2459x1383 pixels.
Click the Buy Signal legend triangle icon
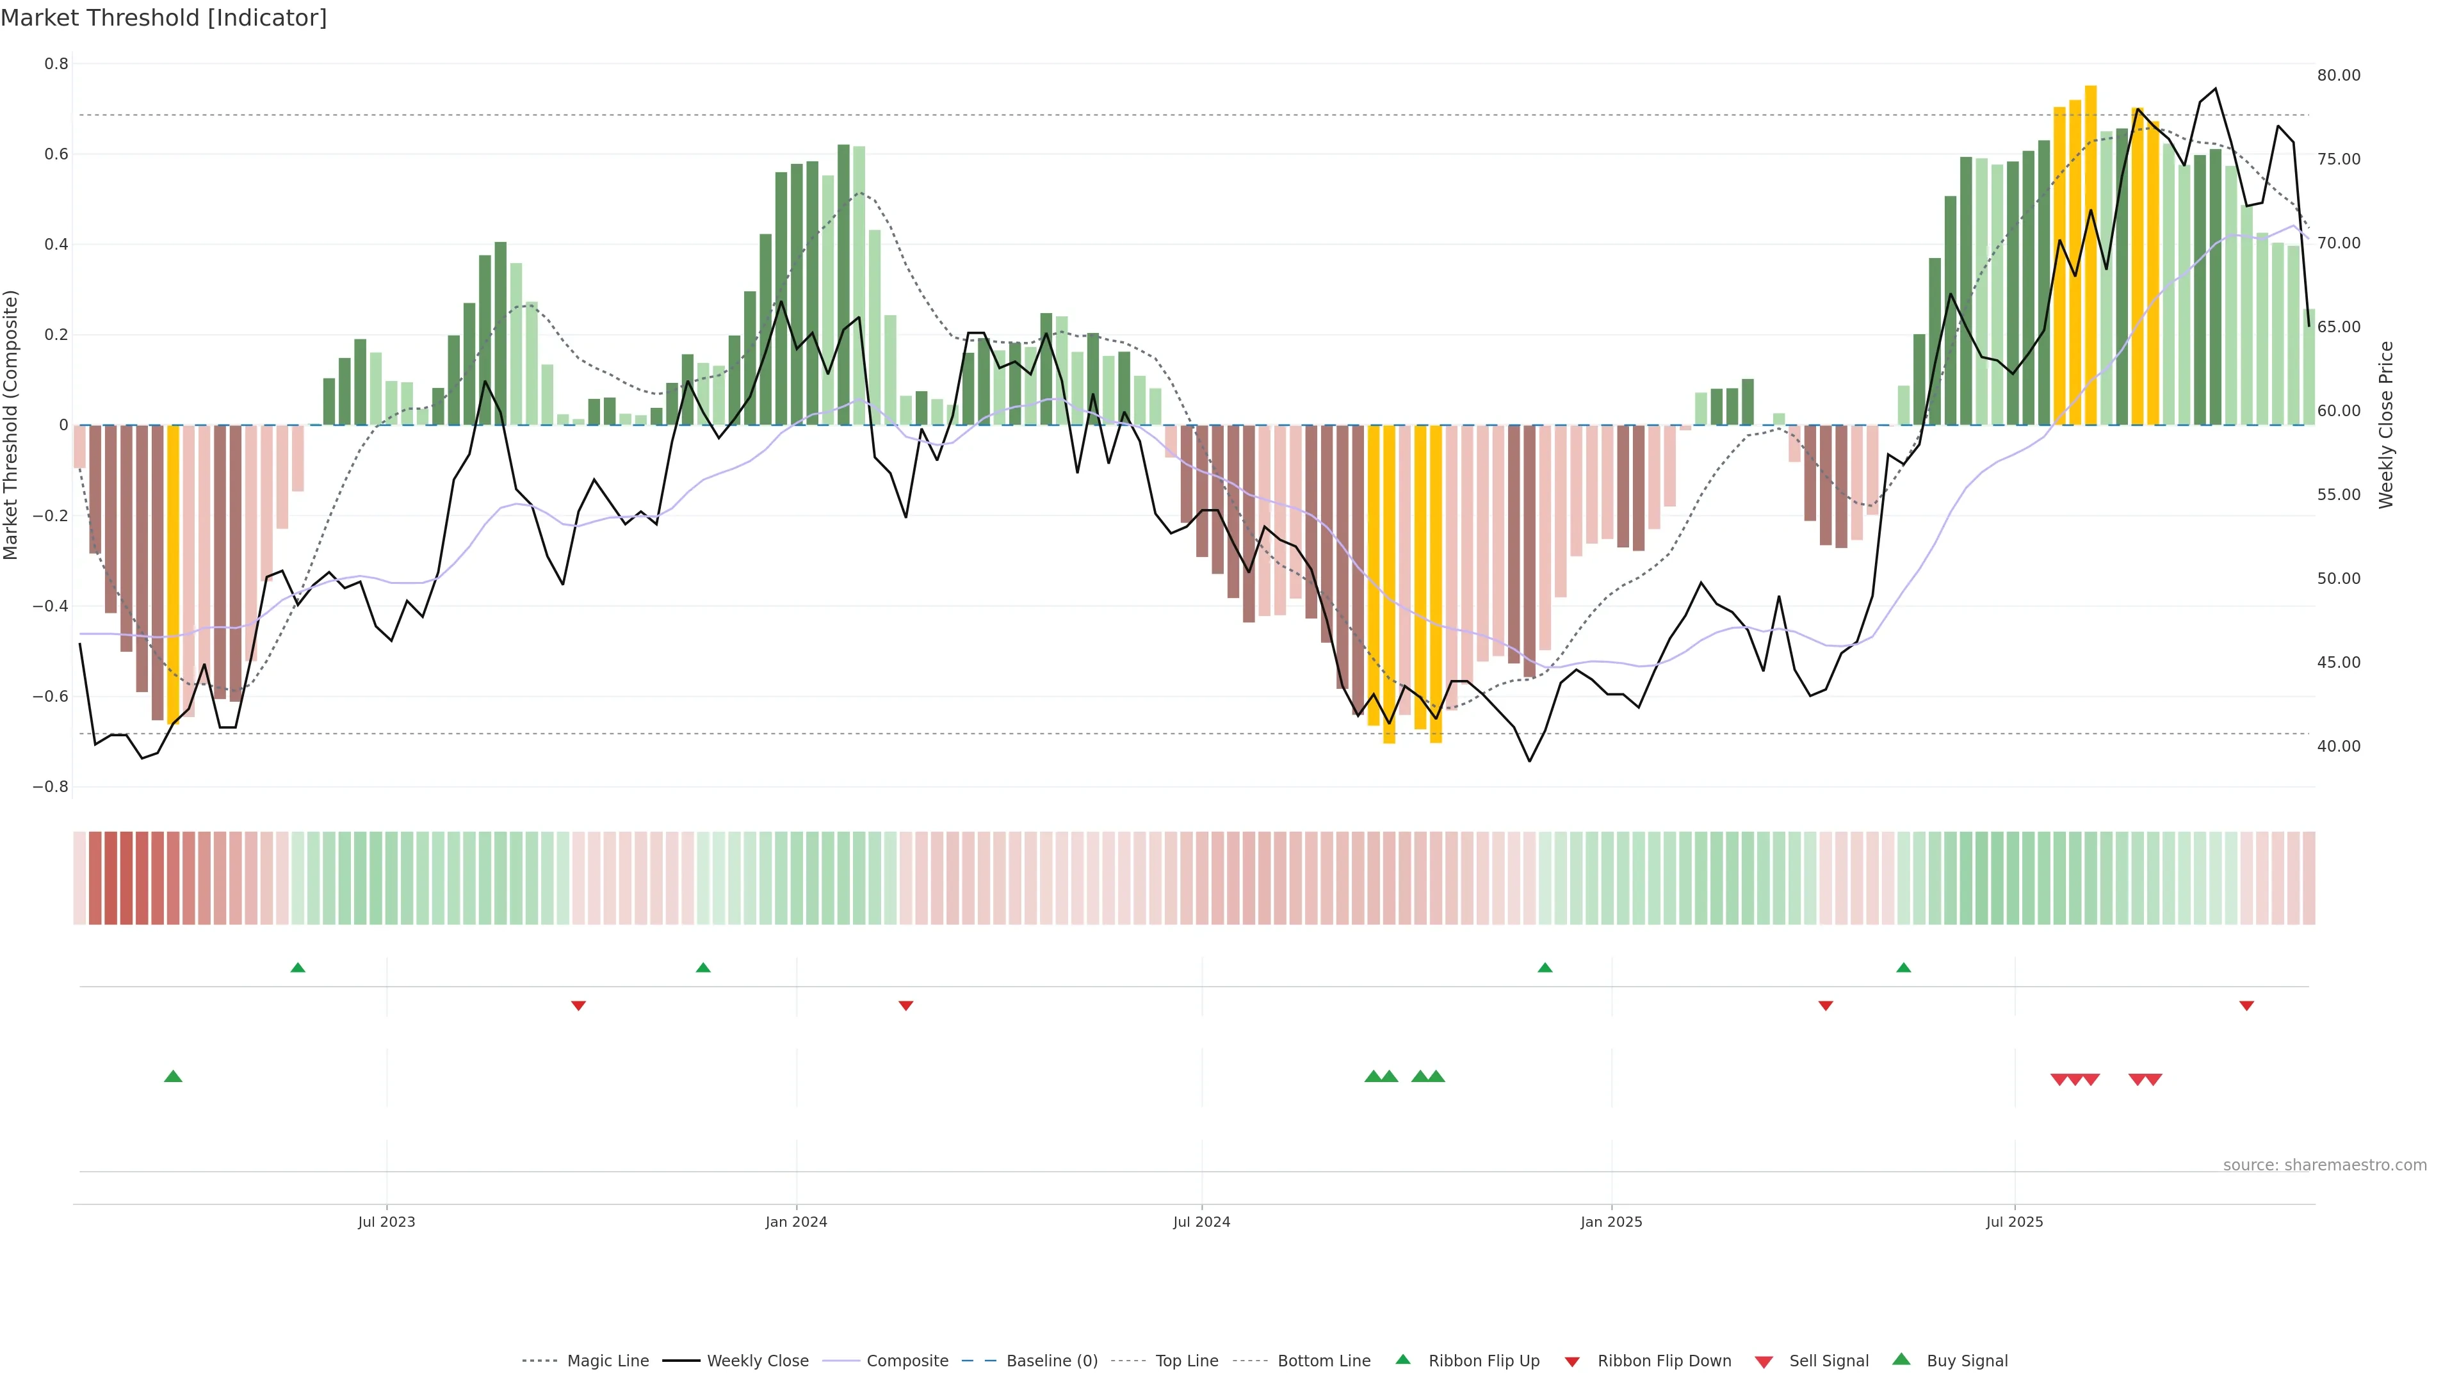point(1901,1359)
